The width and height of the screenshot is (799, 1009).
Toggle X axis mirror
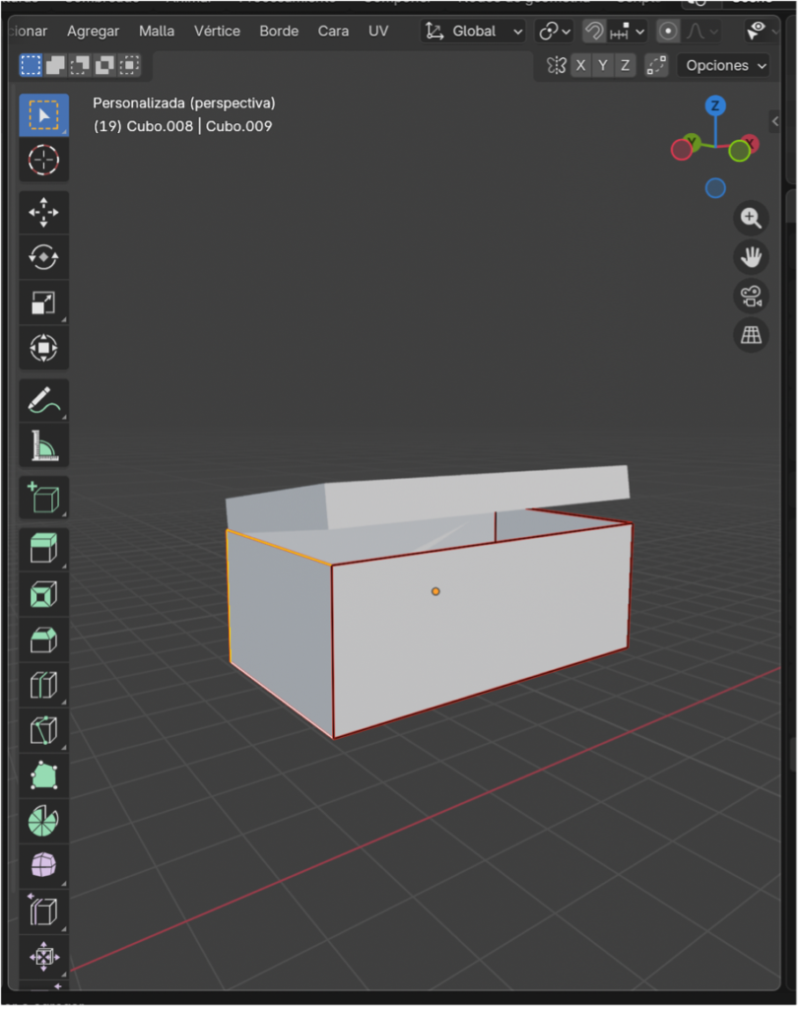point(580,66)
